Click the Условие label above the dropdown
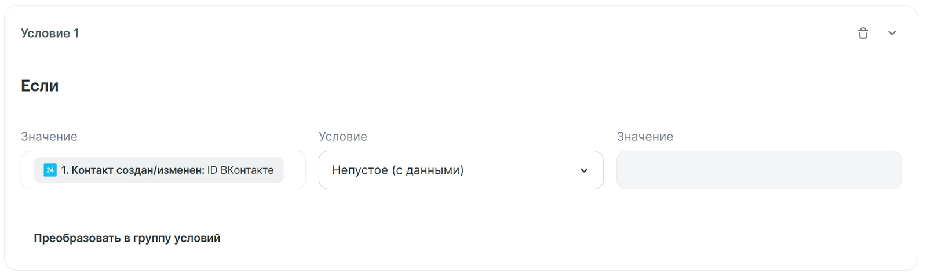927x277 pixels. click(343, 137)
